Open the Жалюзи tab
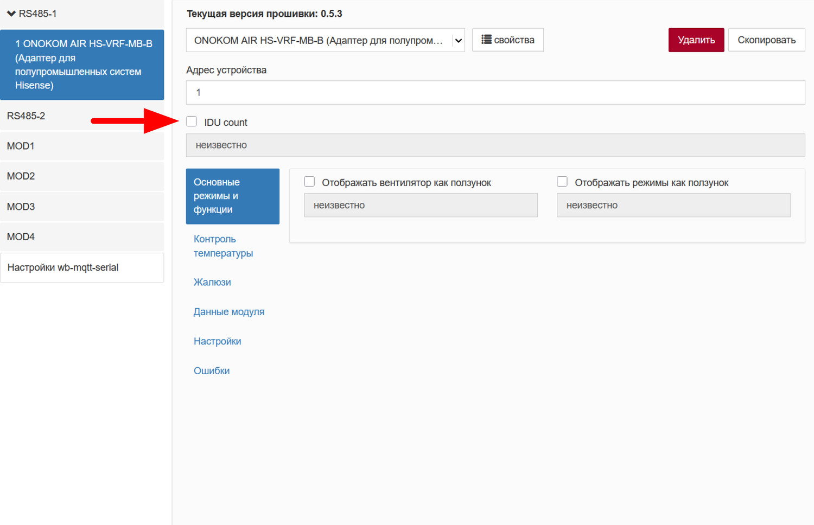Viewport: 814px width, 525px height. (x=212, y=282)
